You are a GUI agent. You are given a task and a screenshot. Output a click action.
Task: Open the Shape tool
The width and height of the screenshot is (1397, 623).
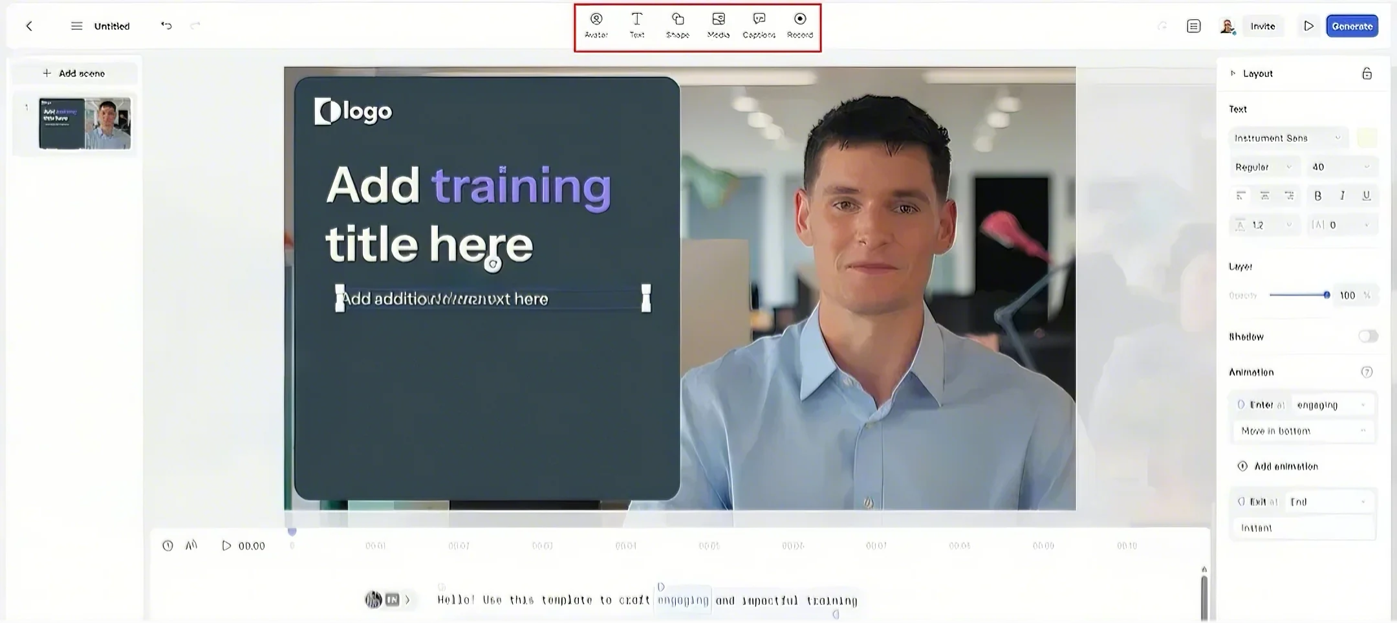(x=678, y=26)
